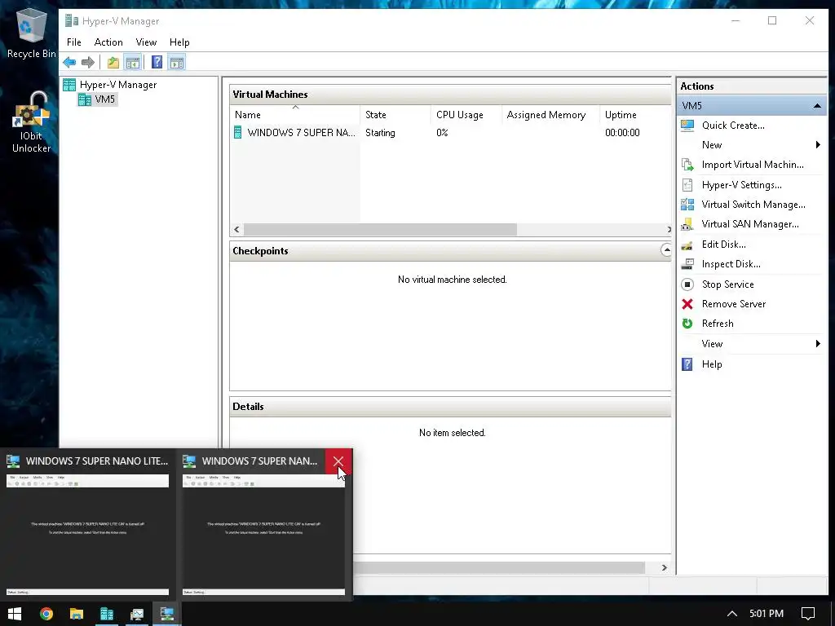Open Google Chrome from taskbar
Viewport: 835px width, 626px height.
(x=46, y=614)
